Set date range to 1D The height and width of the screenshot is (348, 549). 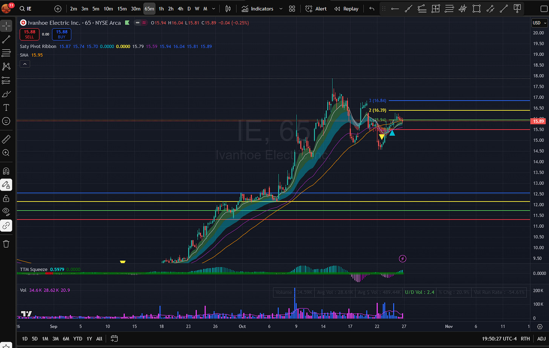pyautogui.click(x=25, y=339)
